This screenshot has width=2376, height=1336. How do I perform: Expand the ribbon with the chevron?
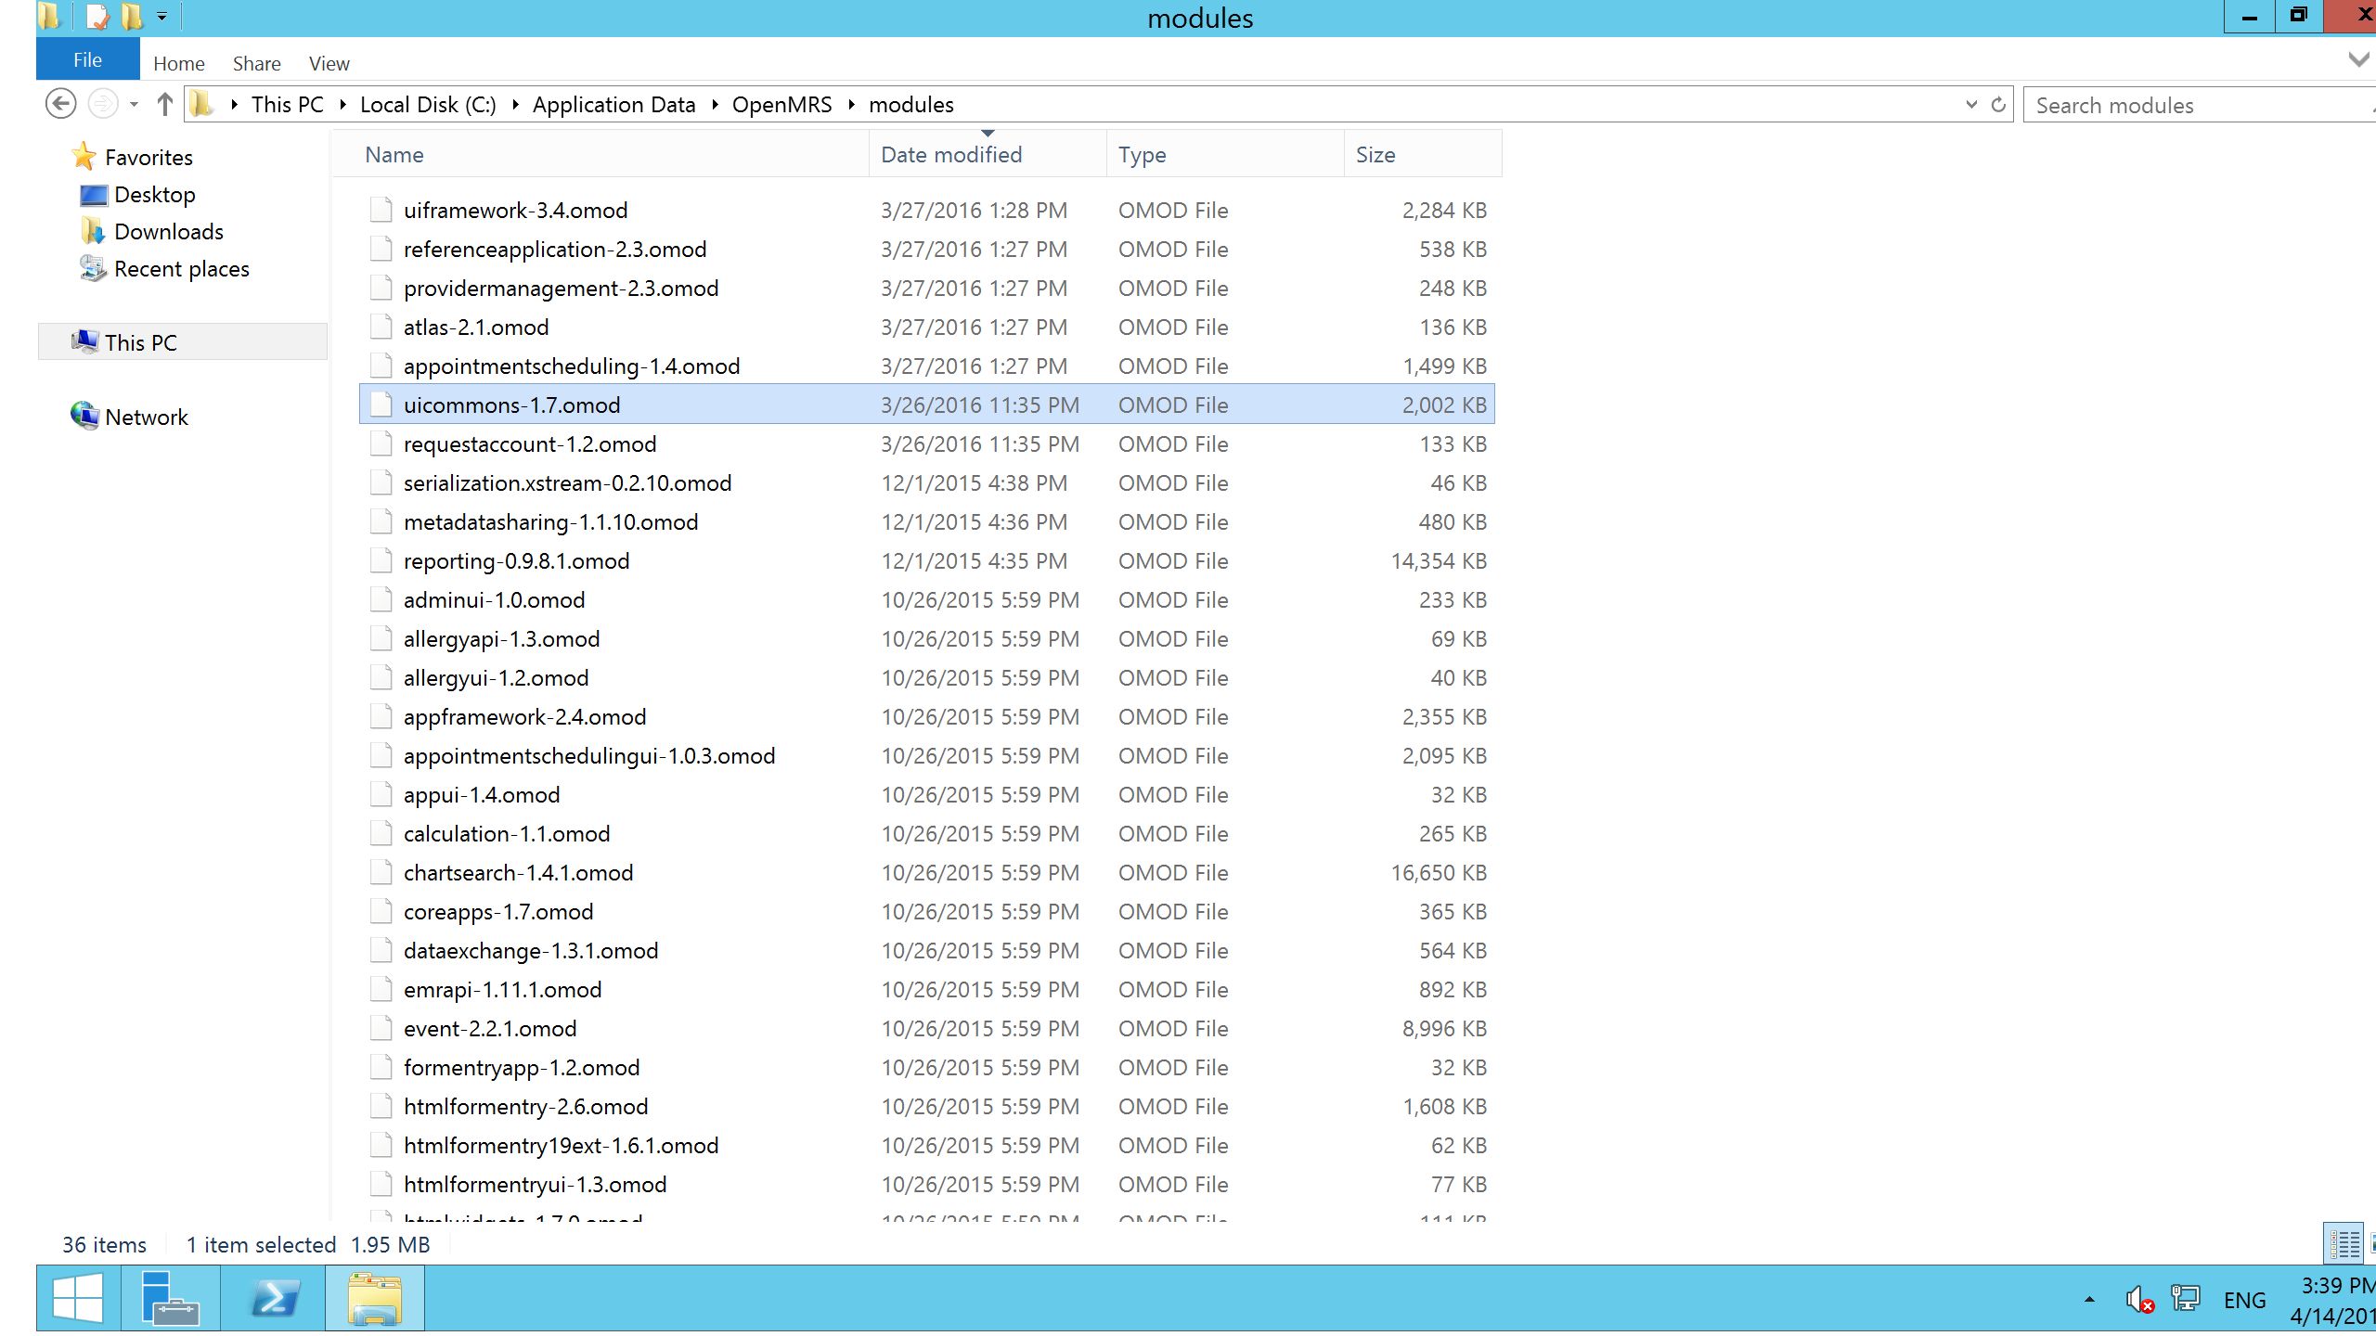[x=2357, y=60]
